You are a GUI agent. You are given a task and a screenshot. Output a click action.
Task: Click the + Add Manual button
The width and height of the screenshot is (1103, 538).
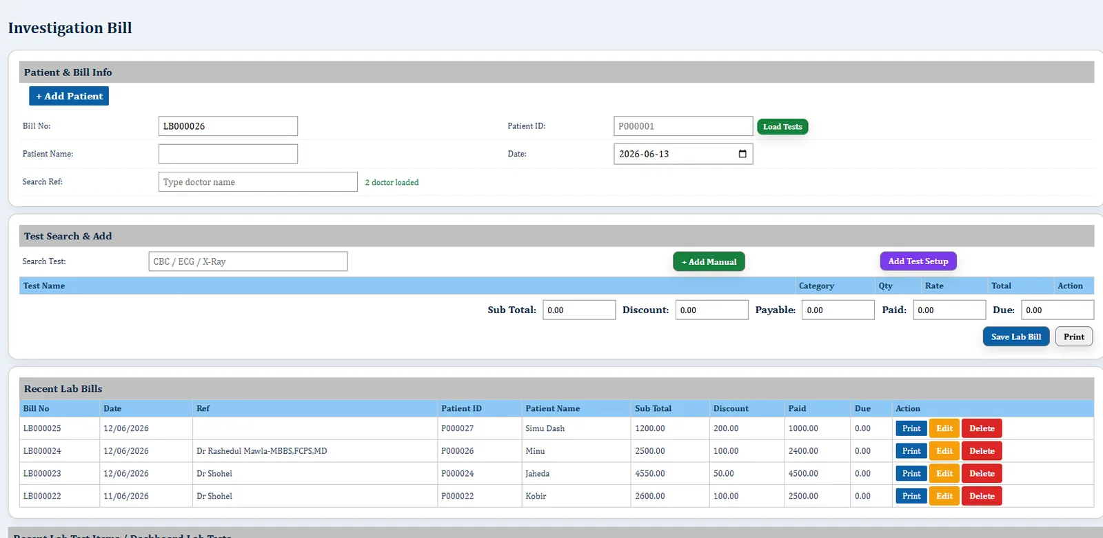click(709, 261)
